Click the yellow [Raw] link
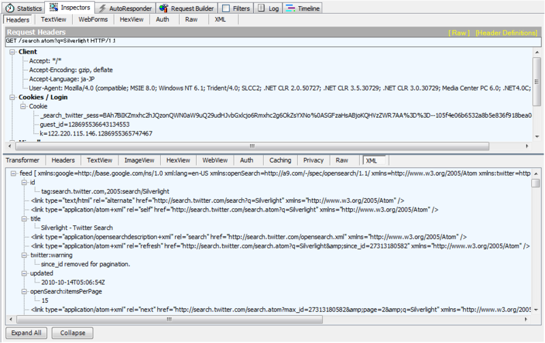Viewport: 545px width, 343px height. point(458,33)
